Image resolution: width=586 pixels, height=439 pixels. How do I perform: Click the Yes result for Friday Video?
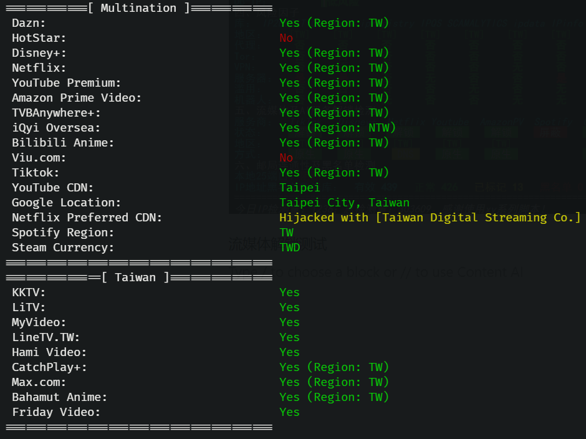289,412
